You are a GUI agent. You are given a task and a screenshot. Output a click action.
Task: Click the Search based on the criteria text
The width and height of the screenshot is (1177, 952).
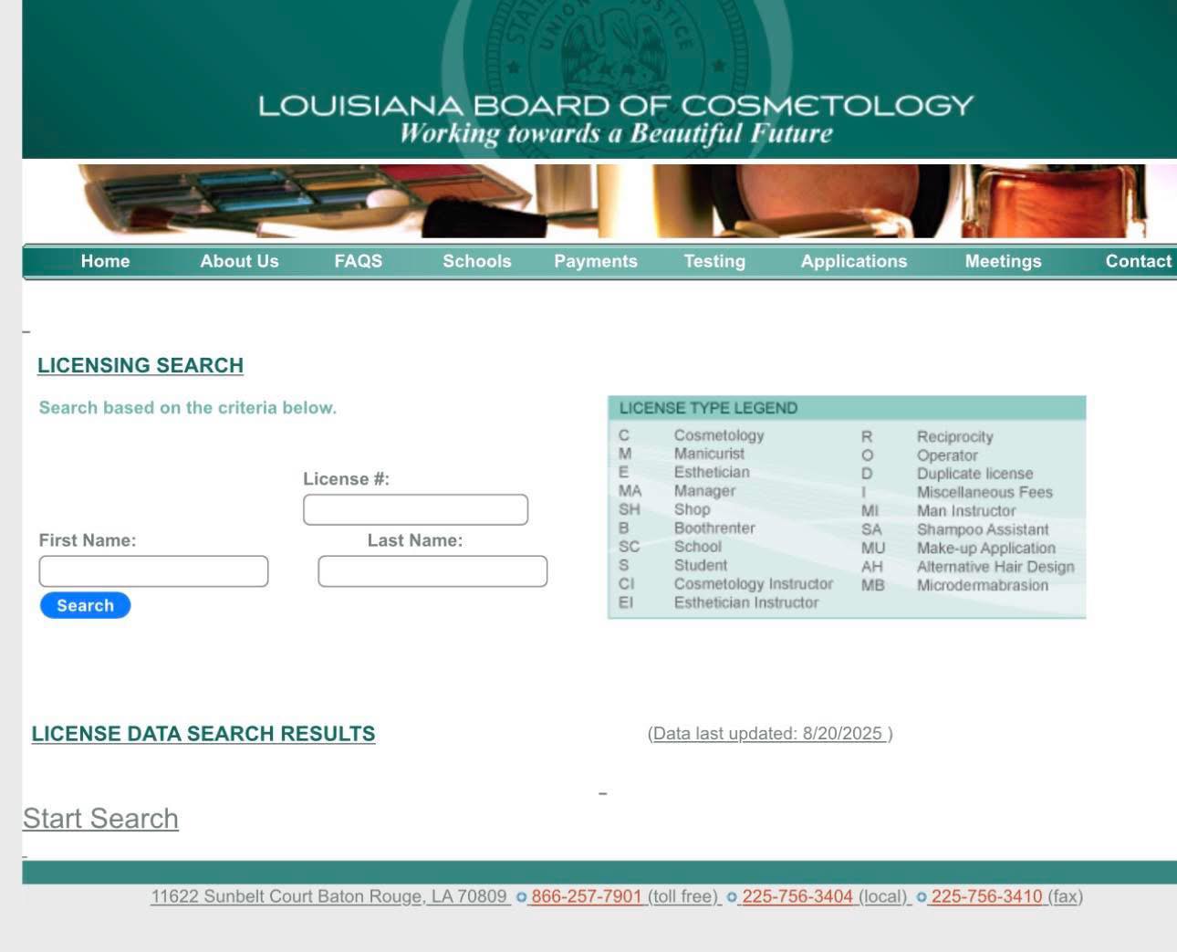pos(187,408)
